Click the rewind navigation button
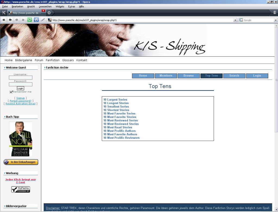 [x=4, y=20]
